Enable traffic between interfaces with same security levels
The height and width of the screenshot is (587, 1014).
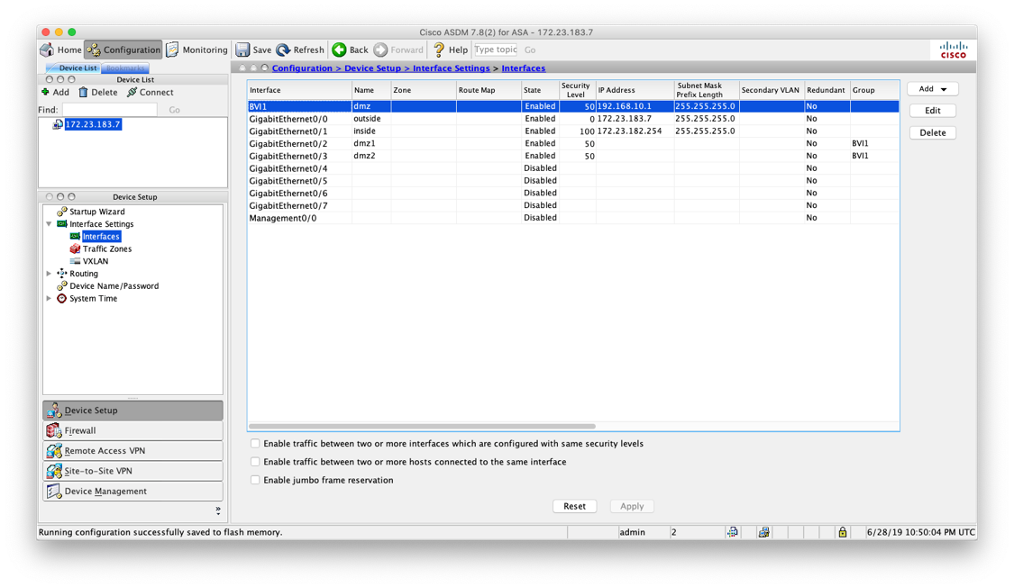coord(255,443)
